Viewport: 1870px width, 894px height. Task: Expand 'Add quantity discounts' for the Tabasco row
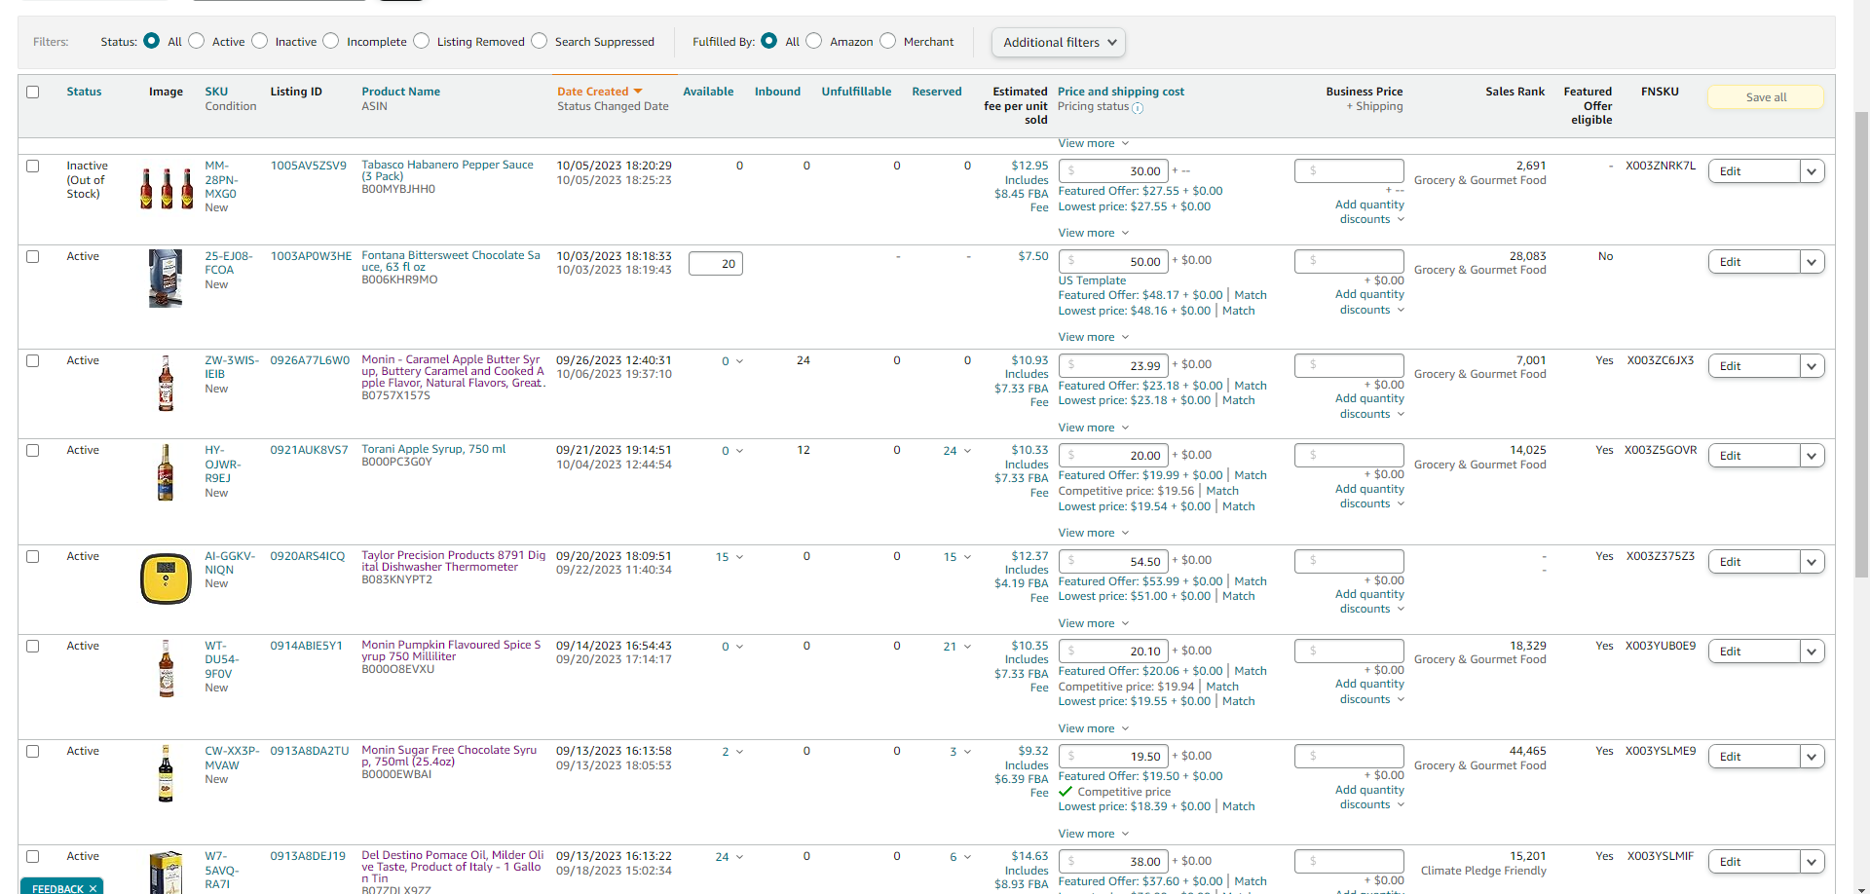pos(1370,212)
